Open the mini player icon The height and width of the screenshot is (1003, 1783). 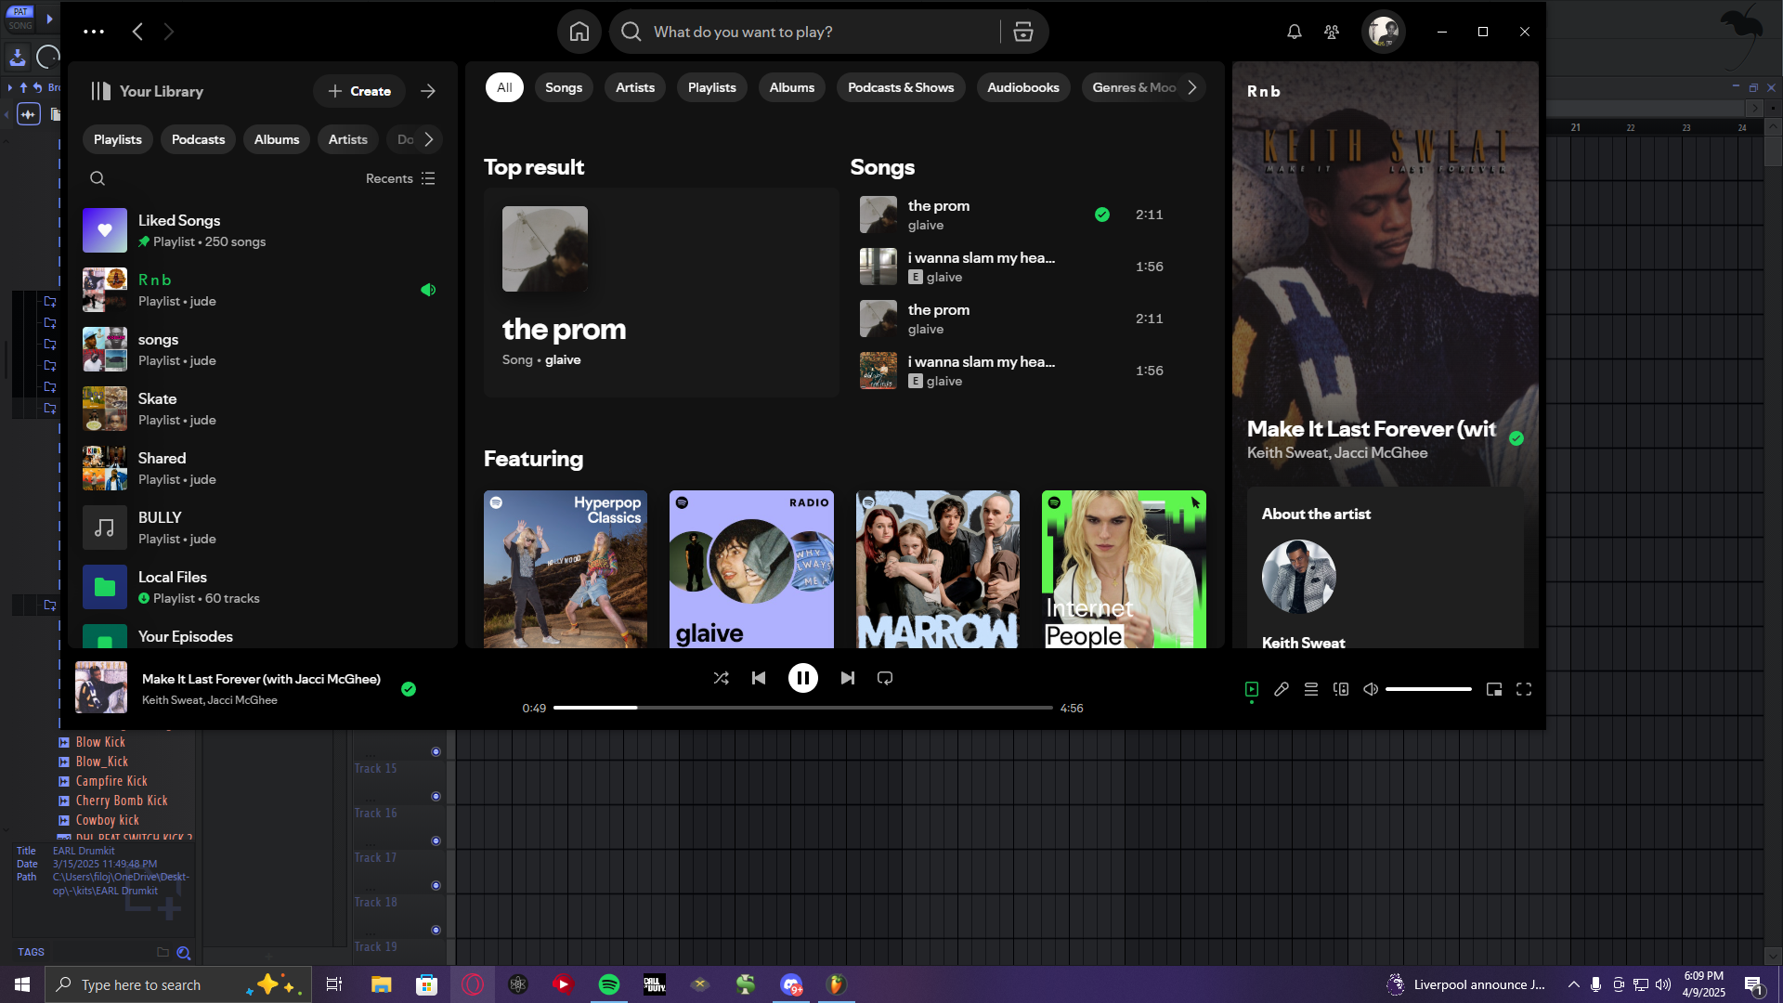[x=1494, y=689]
